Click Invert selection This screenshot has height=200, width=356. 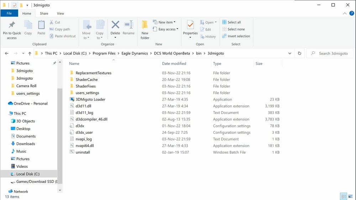[x=236, y=36]
